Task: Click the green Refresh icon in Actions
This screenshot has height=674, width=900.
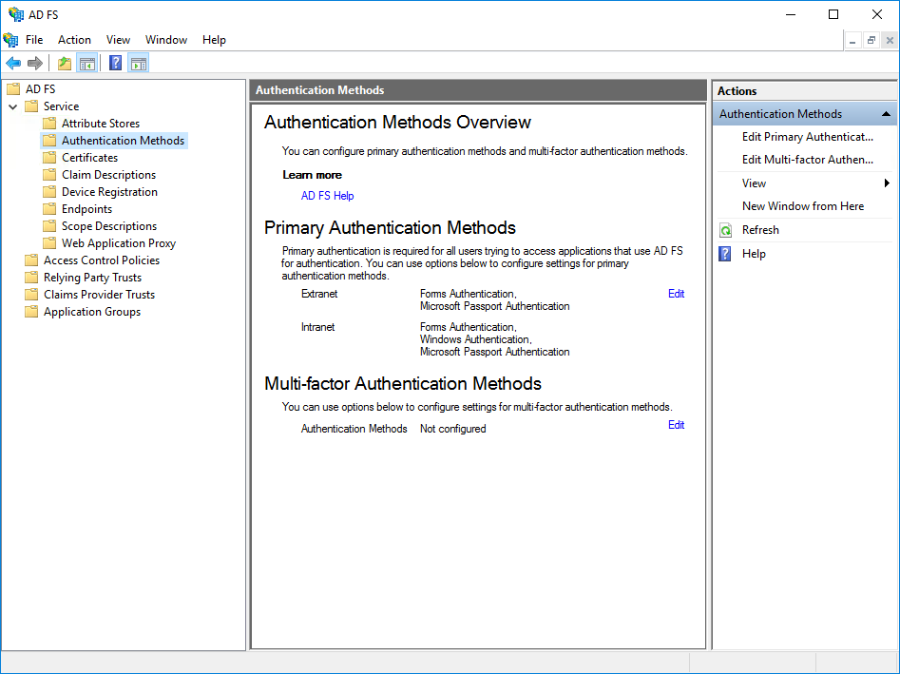Action: (726, 230)
